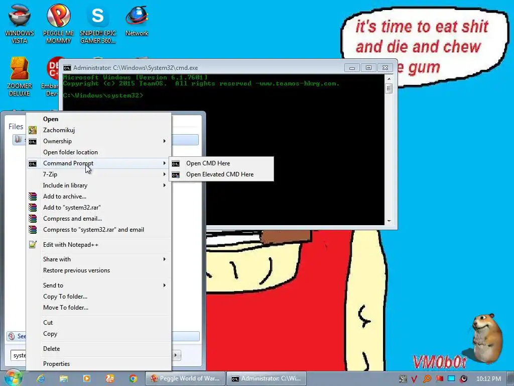This screenshot has height=386, width=514.
Task: Expand the Include in library submenu arrow
Action: tap(165, 185)
